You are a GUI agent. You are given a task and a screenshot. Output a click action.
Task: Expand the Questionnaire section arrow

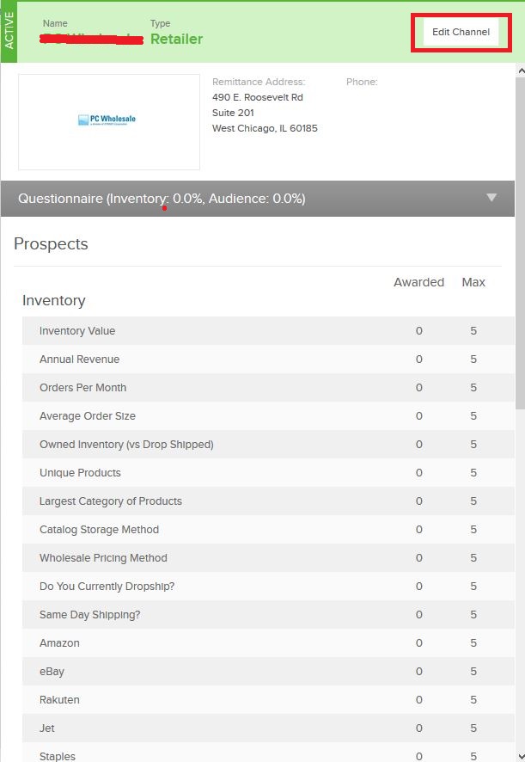pos(491,197)
